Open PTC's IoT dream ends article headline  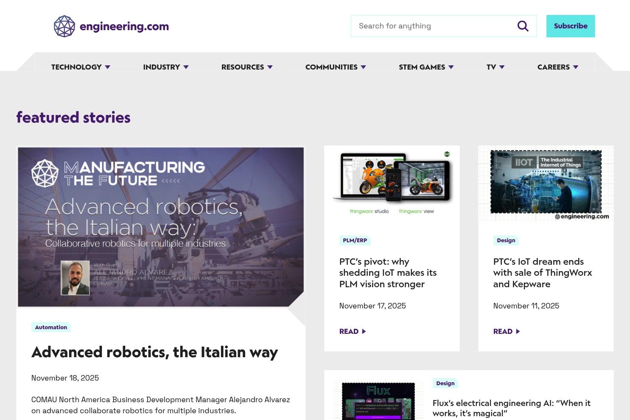pyautogui.click(x=543, y=273)
